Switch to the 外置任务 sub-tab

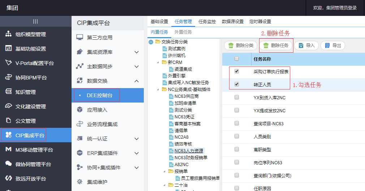183,32
